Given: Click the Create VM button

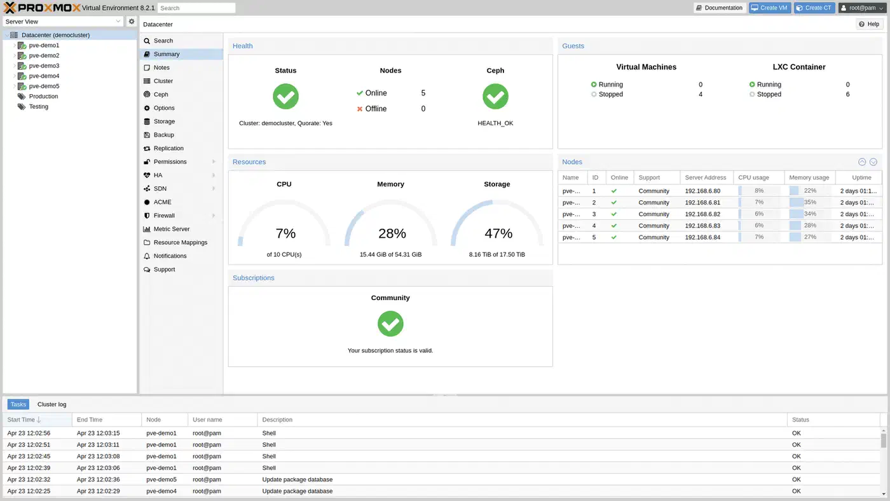Looking at the screenshot, I should point(769,8).
